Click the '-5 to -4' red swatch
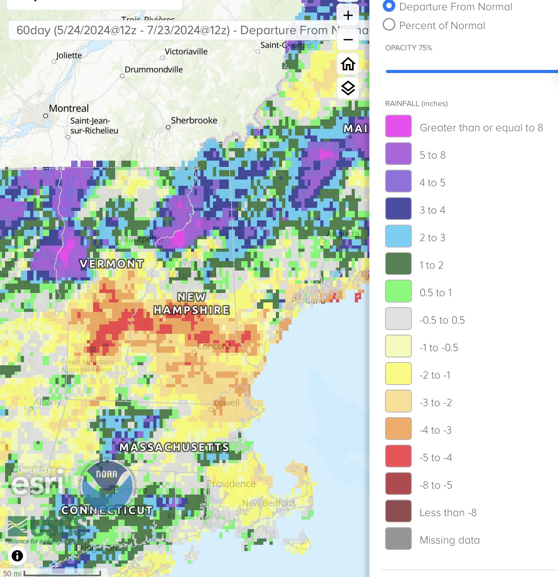 coord(398,456)
